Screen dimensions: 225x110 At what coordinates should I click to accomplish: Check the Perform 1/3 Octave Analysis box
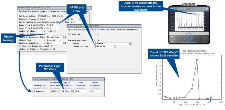pyautogui.click(x=52, y=46)
